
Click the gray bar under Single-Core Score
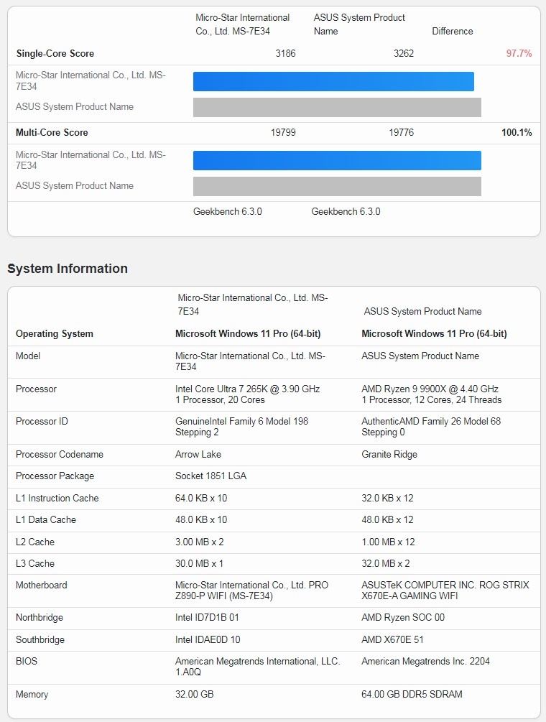click(337, 107)
